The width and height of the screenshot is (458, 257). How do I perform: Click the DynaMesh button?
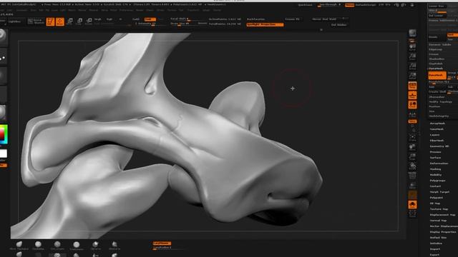tap(437, 76)
